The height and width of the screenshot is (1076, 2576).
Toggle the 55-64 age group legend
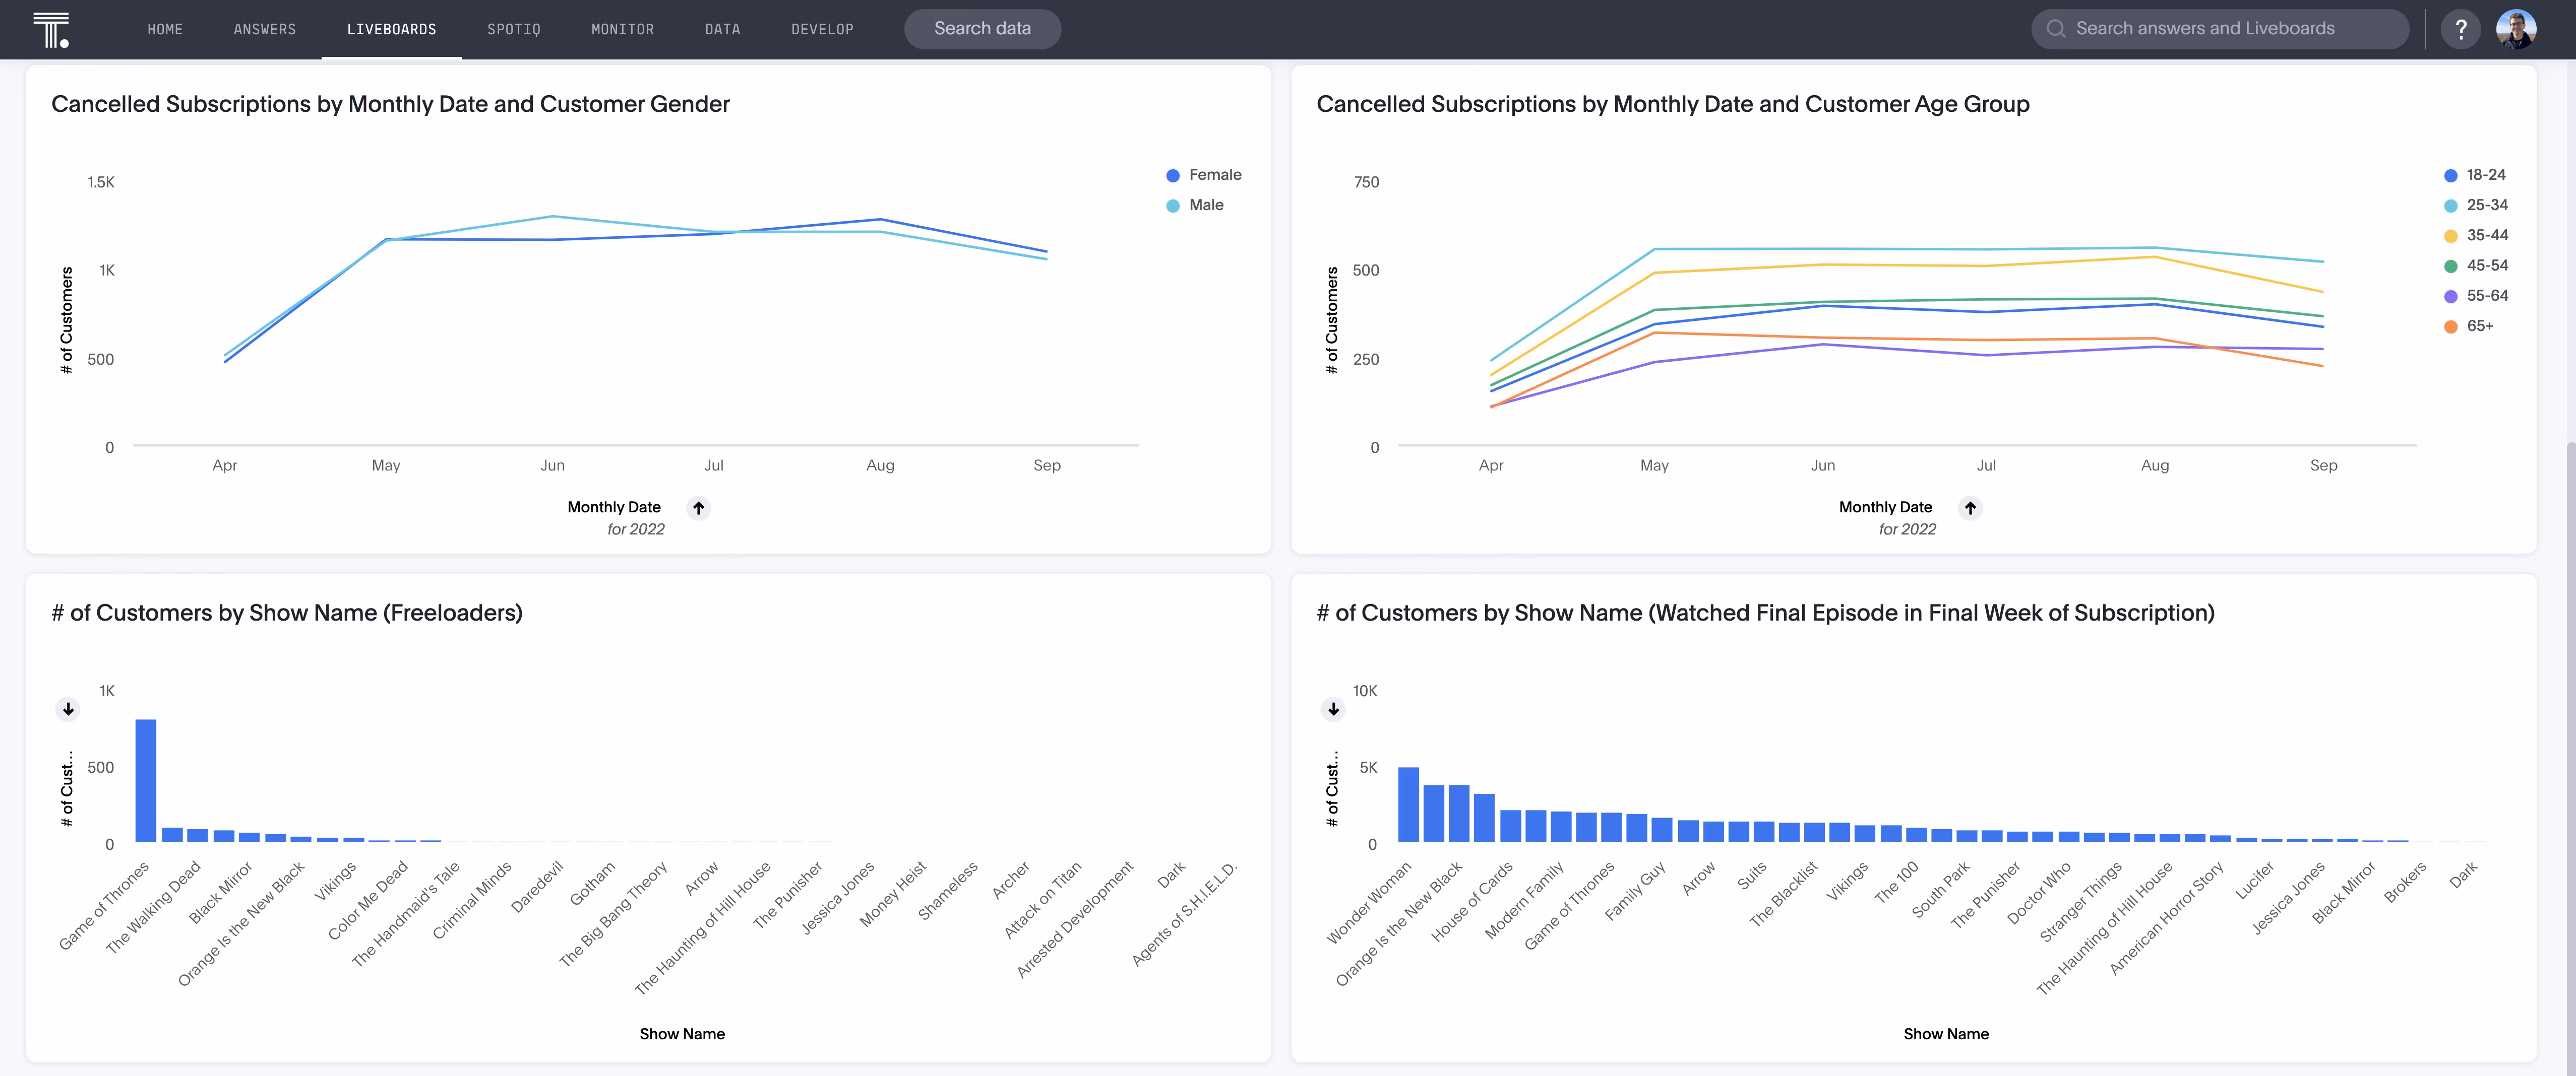2476,296
